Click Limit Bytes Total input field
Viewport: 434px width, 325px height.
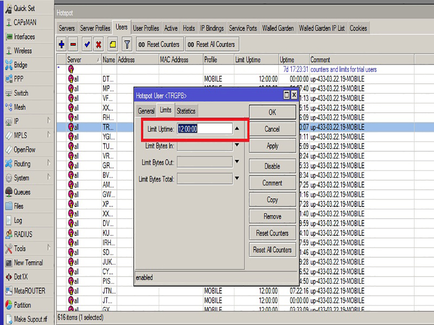coord(205,179)
